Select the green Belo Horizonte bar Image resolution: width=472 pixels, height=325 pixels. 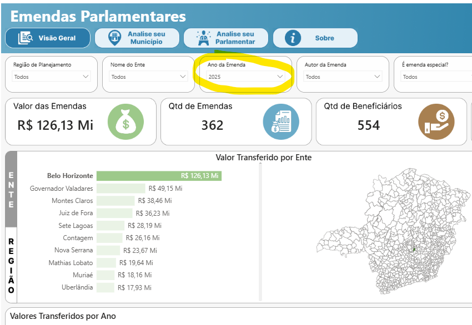(159, 176)
